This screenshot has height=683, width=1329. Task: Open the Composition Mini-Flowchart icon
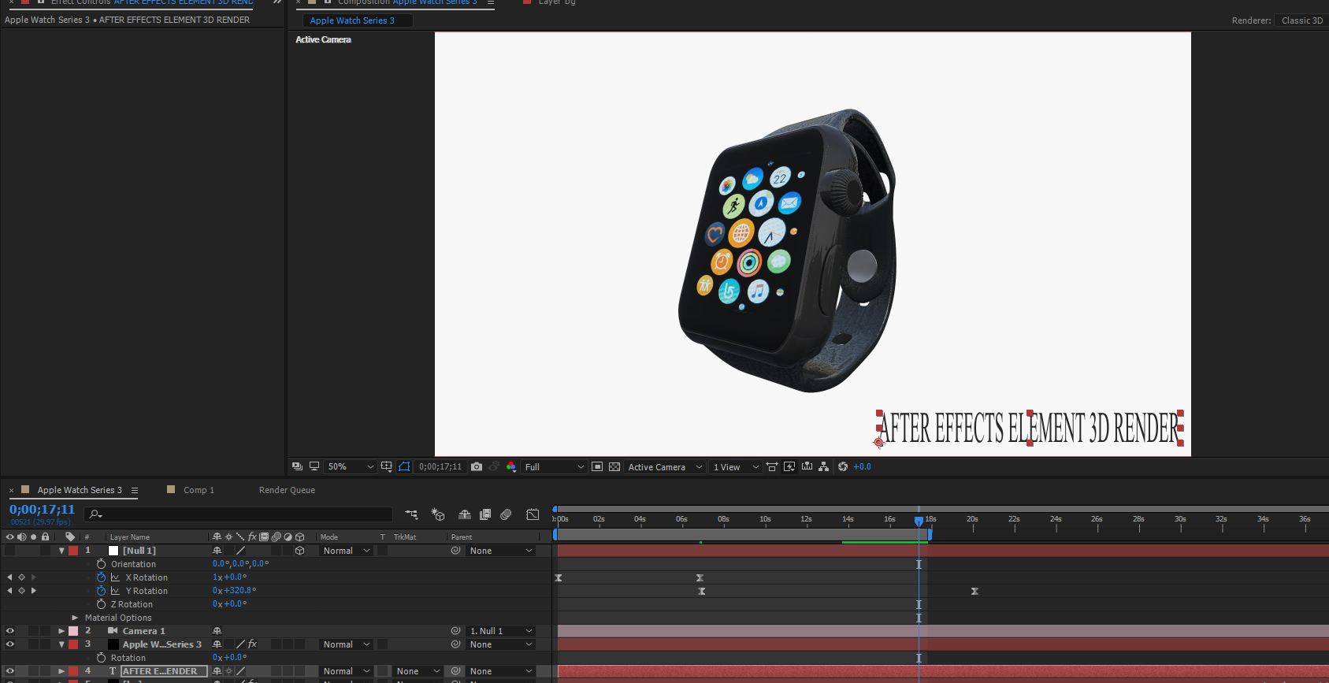411,514
